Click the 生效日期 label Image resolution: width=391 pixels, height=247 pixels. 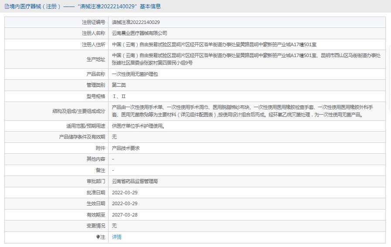click(x=96, y=203)
